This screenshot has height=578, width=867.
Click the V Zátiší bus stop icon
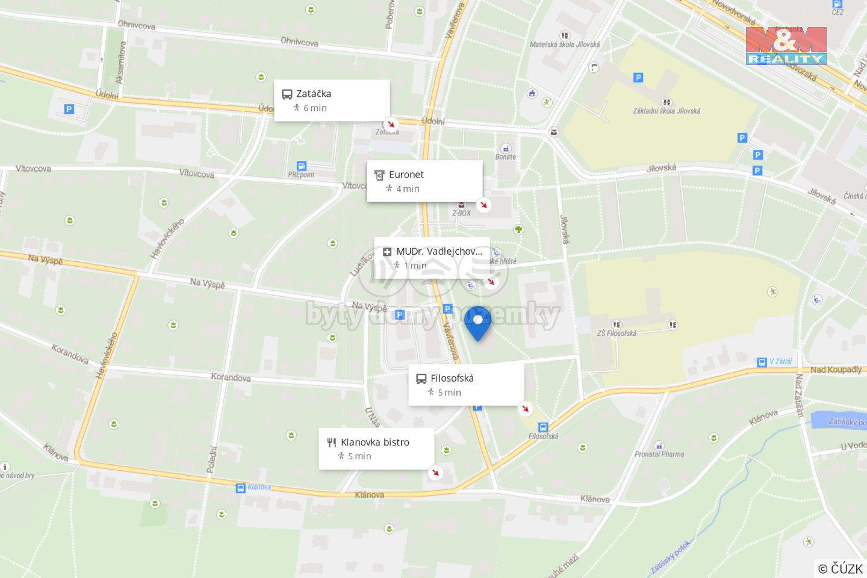click(x=762, y=362)
